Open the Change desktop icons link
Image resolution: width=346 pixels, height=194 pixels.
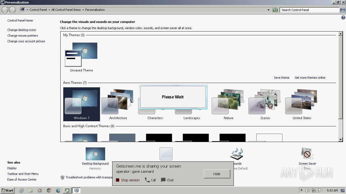pos(22,30)
